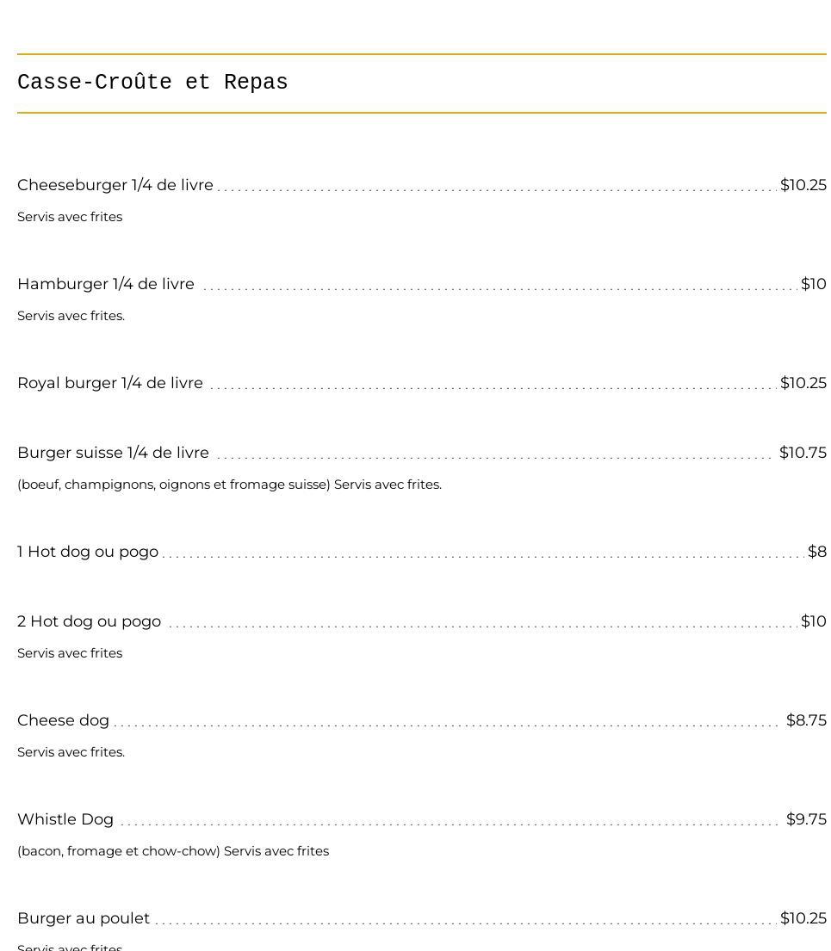Select the 2 Hot dog ou pogo item
The width and height of the screenshot is (831, 951).
[x=90, y=621]
